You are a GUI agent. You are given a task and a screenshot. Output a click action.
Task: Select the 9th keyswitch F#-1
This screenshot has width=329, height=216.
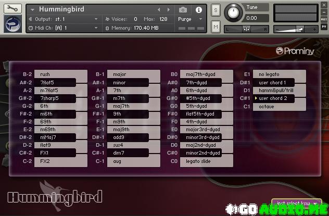128,114
